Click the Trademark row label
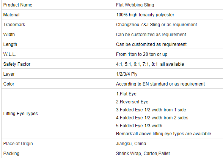 pyautogui.click(x=14, y=24)
